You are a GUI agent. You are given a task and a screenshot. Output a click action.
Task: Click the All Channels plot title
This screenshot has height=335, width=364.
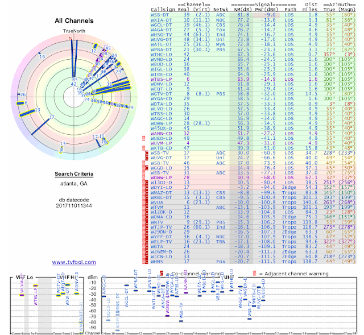click(74, 20)
